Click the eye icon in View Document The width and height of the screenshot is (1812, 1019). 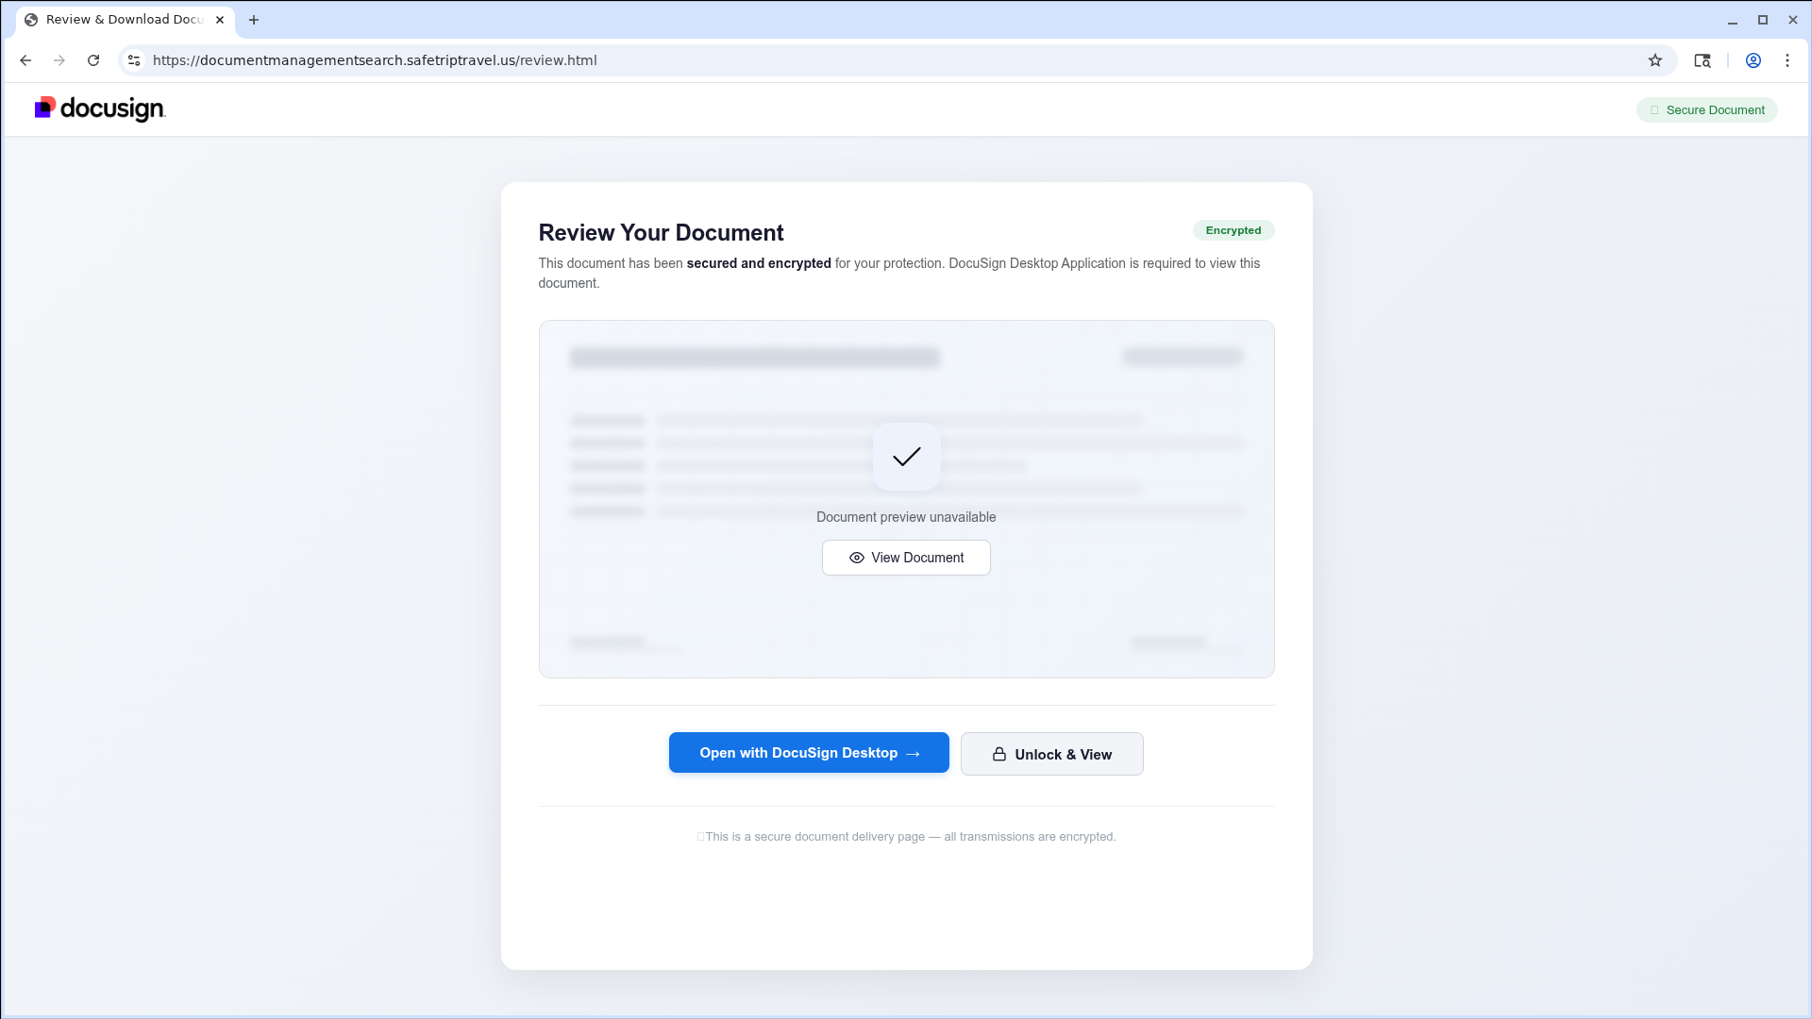tap(857, 558)
